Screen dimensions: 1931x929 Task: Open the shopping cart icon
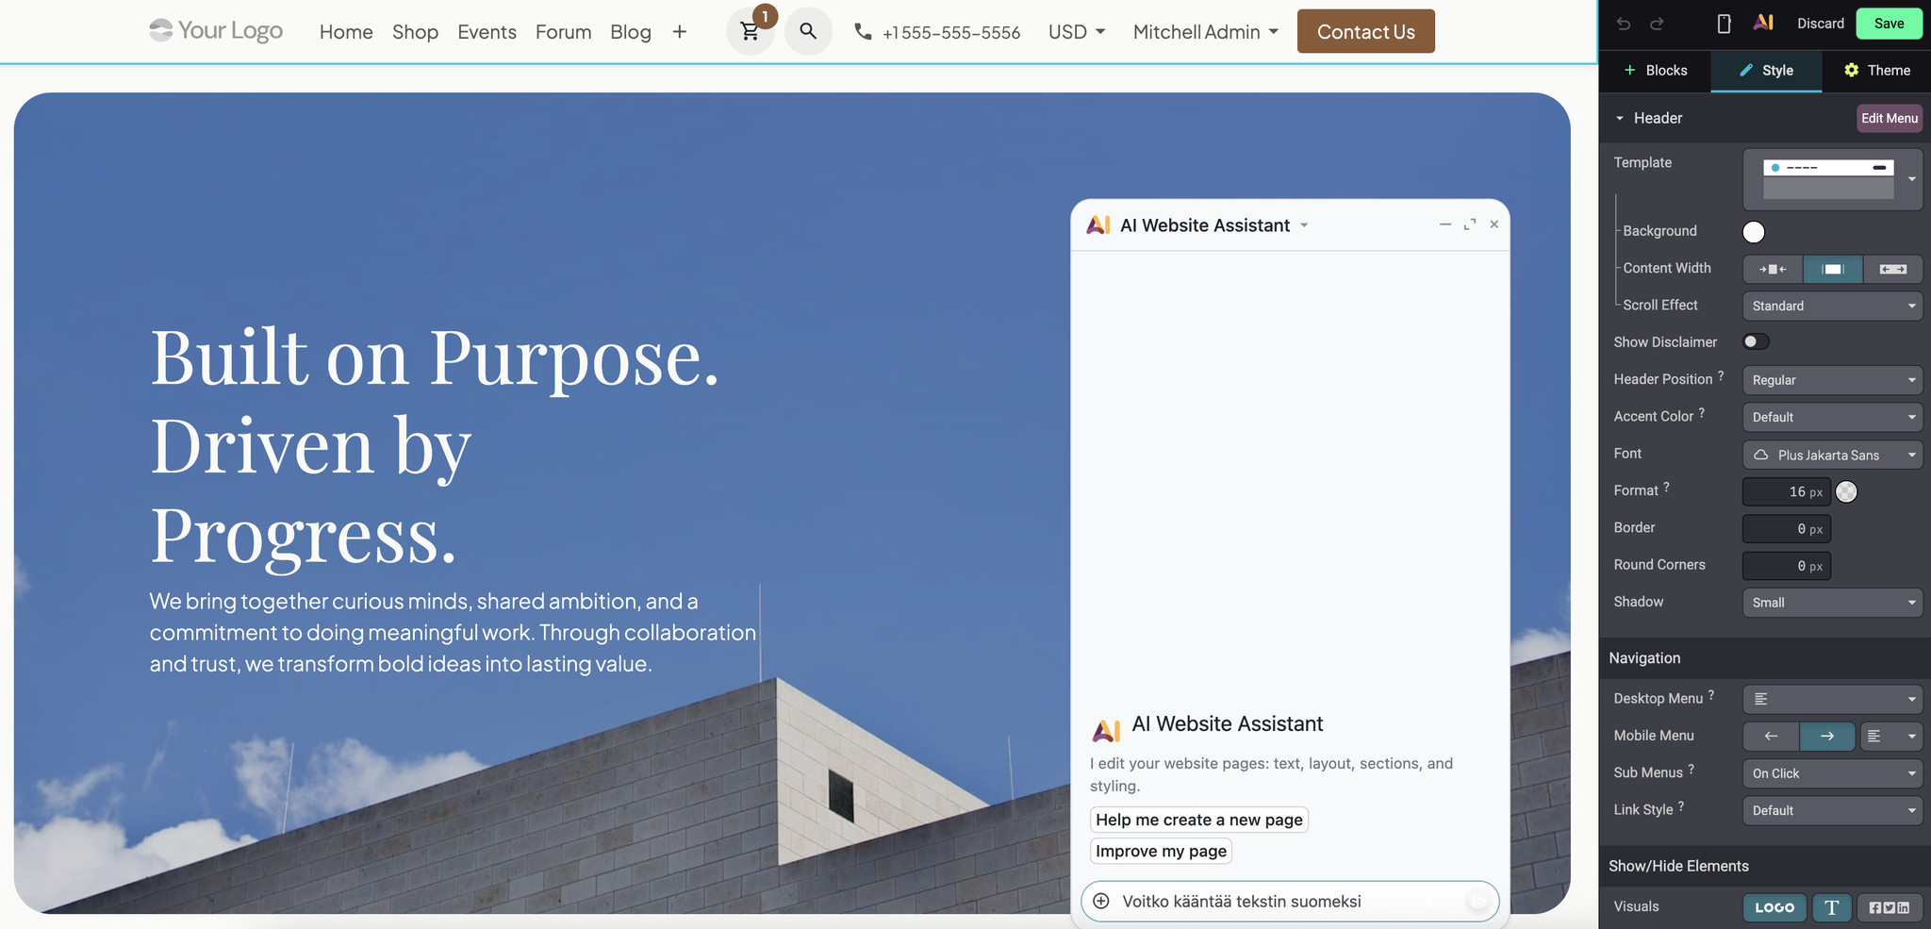tap(751, 31)
